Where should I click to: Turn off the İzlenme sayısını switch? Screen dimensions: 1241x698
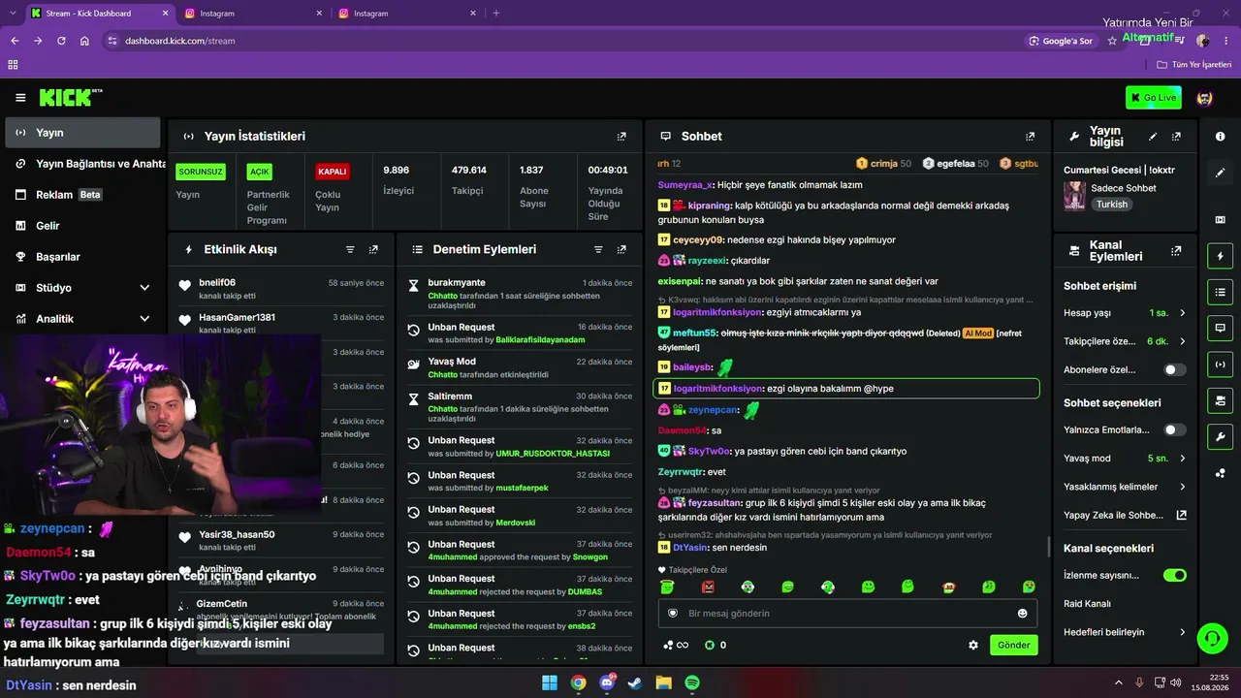(x=1174, y=575)
